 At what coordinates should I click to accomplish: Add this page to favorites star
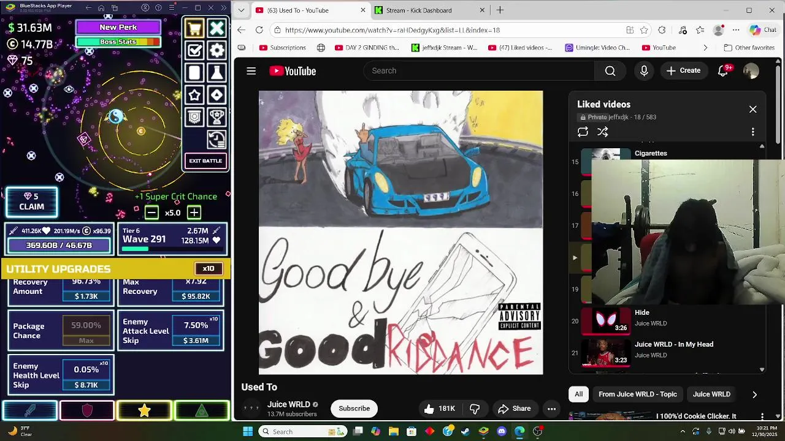tap(644, 30)
